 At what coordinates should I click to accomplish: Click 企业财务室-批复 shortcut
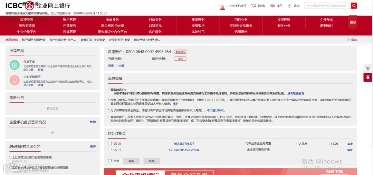click(119, 40)
